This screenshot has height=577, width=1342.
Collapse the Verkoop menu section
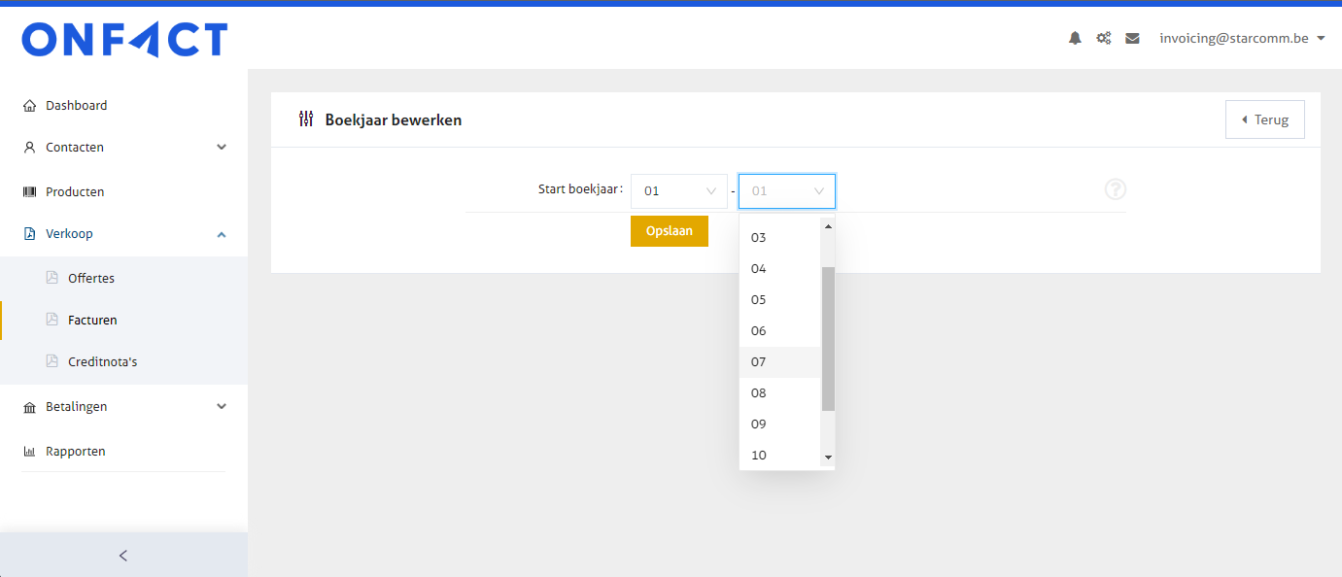click(221, 234)
